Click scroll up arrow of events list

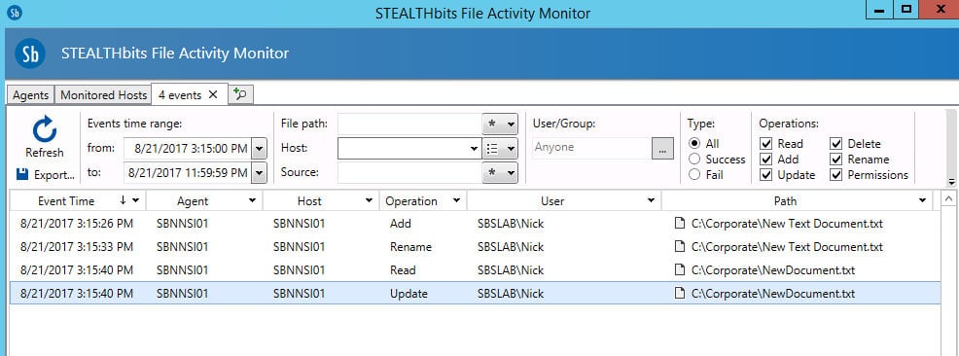pyautogui.click(x=948, y=198)
